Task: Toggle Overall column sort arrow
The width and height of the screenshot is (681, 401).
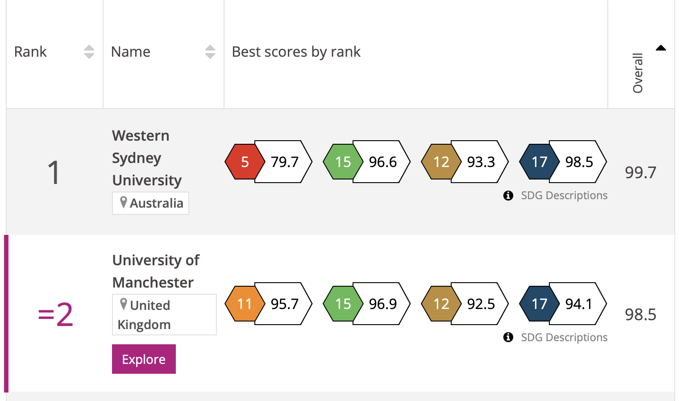Action: pos(661,48)
